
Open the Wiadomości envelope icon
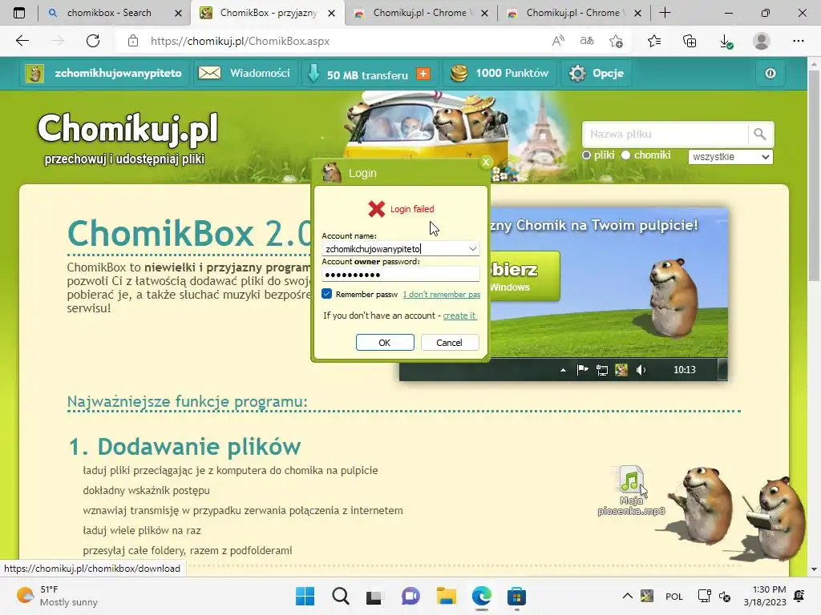(x=209, y=73)
